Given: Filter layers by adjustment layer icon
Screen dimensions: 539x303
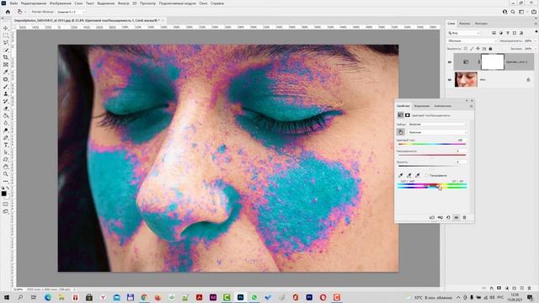Looking at the screenshot, I should click(501, 33).
